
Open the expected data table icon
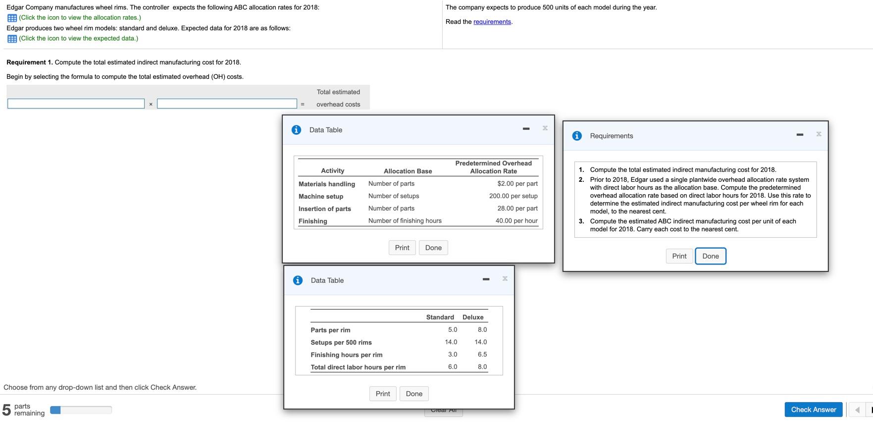click(x=12, y=39)
